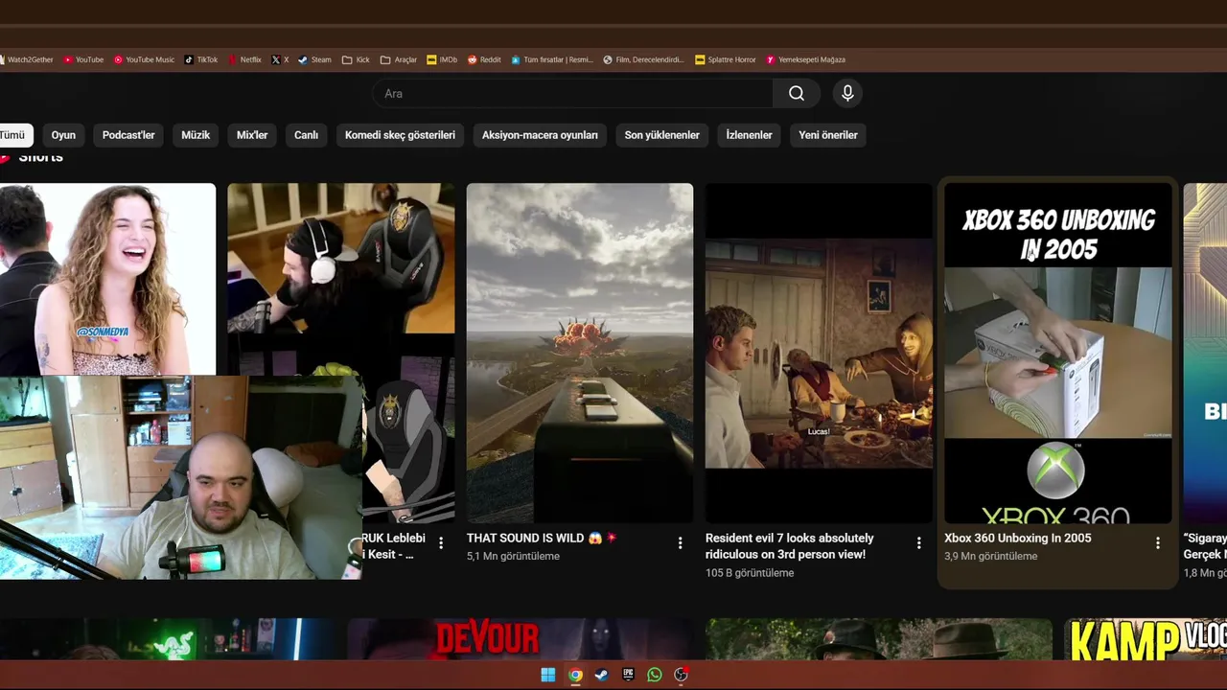
Task: Filter by Son yüklenenler
Action: coord(661,135)
